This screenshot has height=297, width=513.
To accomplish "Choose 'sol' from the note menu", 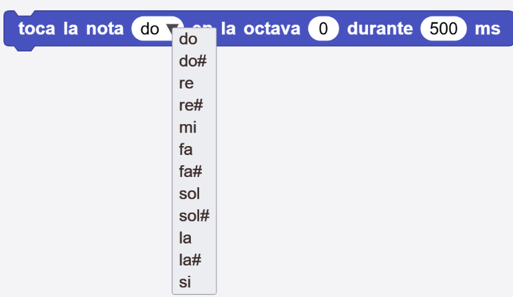I will click(x=190, y=193).
